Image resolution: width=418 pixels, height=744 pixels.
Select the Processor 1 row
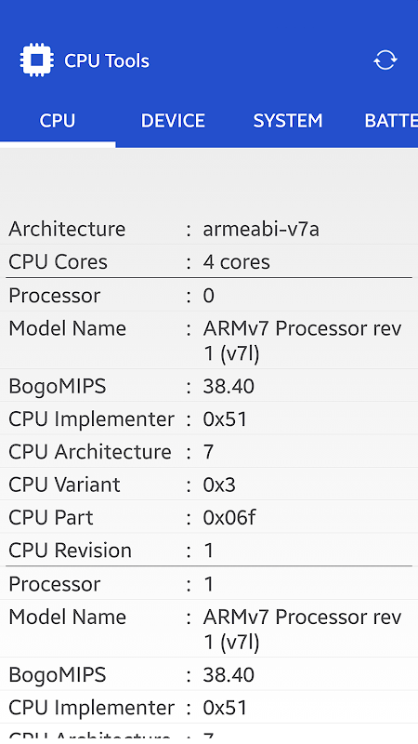click(x=209, y=584)
